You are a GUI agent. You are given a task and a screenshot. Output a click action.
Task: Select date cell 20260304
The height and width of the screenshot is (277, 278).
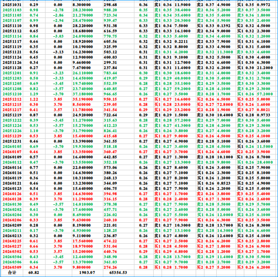12,257
